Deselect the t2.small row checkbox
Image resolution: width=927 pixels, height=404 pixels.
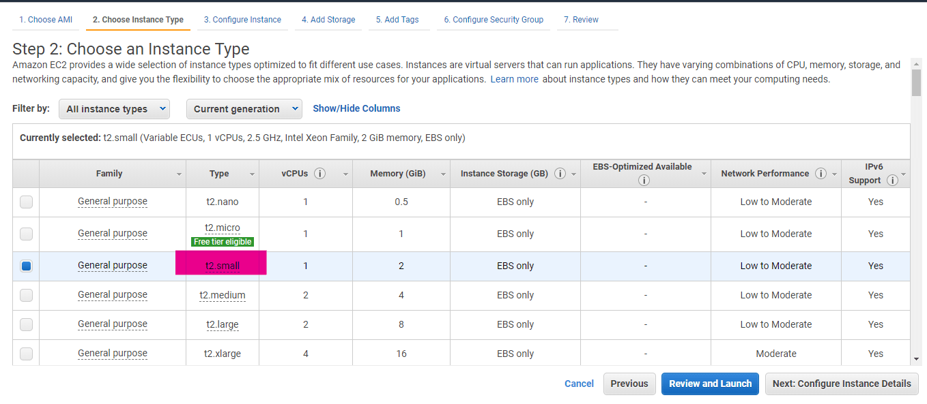[x=26, y=266]
